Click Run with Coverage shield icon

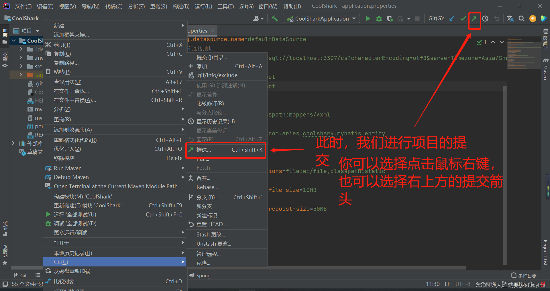(x=390, y=19)
